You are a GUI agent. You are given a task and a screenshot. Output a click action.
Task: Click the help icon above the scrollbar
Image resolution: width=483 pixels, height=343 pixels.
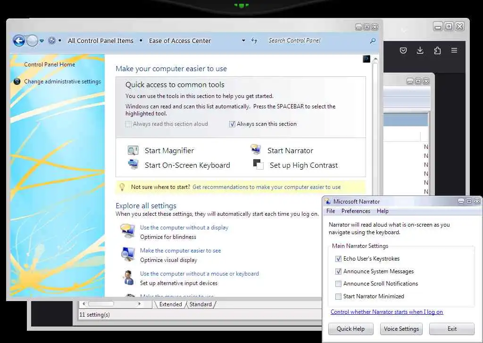point(366,59)
